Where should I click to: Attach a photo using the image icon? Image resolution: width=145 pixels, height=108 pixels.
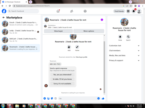[x=48, y=98]
